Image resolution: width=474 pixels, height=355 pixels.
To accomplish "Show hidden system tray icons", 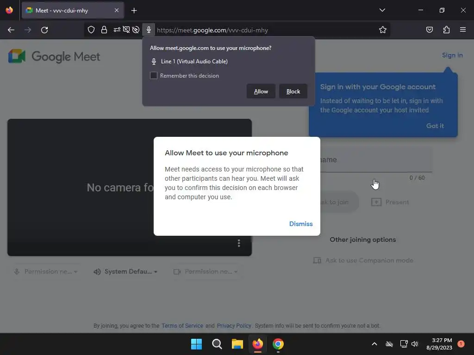I will [374, 344].
